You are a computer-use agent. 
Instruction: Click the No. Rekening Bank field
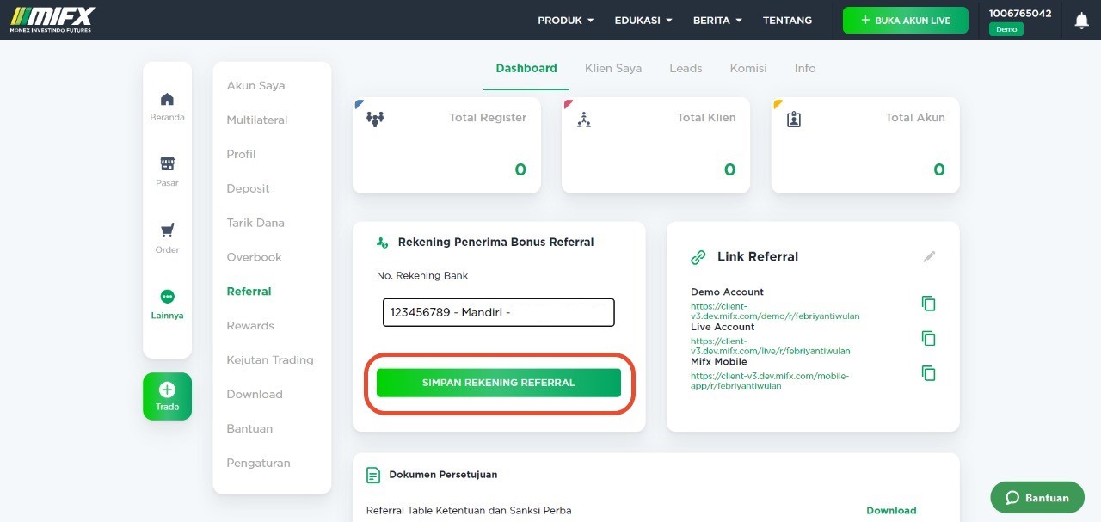[x=499, y=312]
